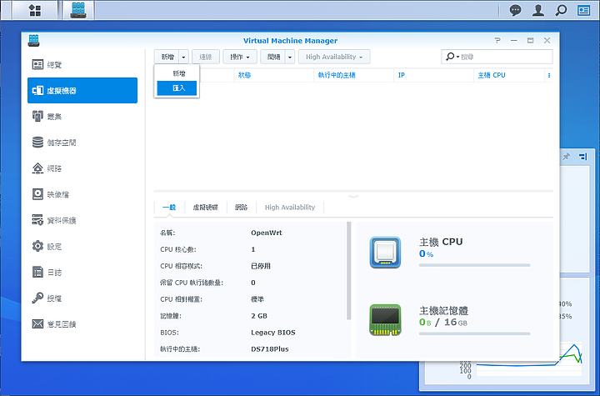Open the High Availability toolbar dropdown
Viewport: 600px width, 396px height.
click(334, 57)
